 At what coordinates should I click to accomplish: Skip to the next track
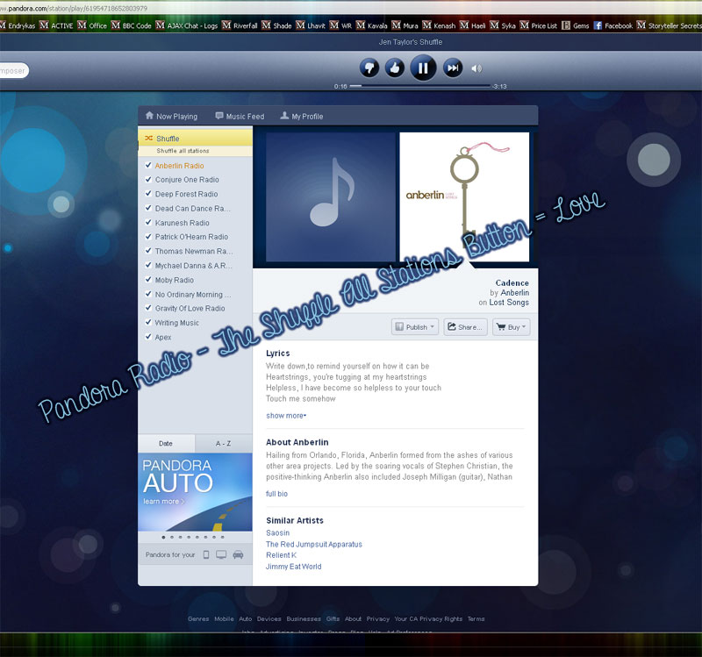453,68
